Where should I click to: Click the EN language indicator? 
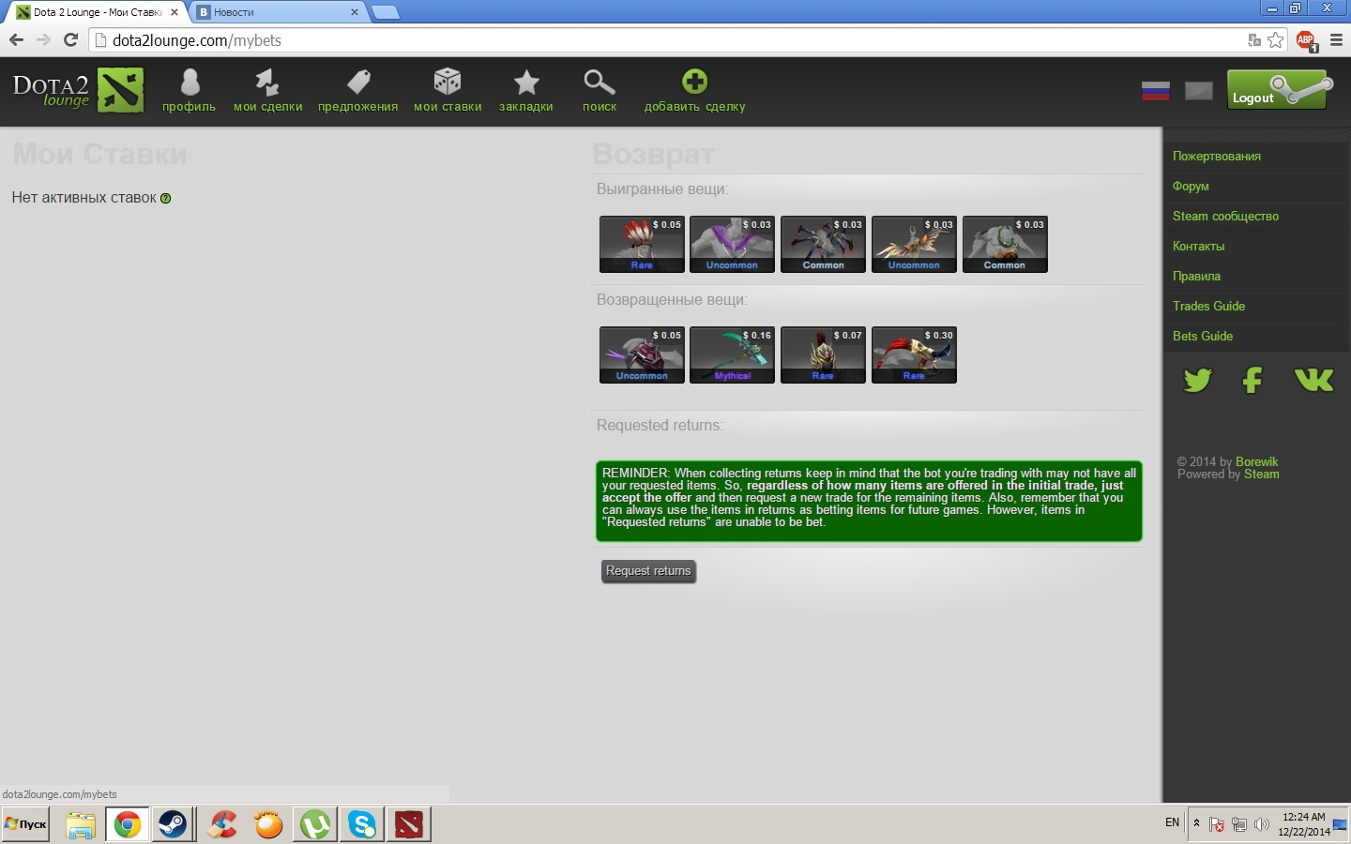click(1172, 822)
